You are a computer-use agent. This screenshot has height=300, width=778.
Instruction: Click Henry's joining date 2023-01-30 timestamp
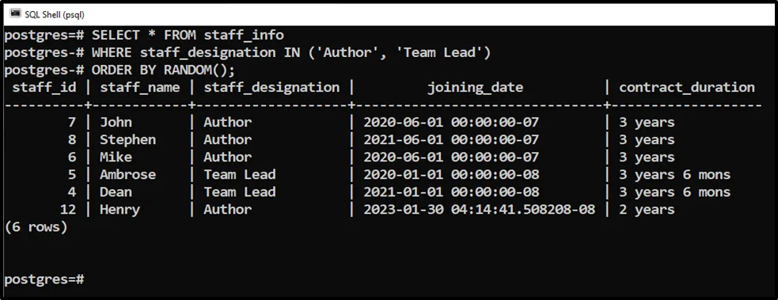(480, 210)
